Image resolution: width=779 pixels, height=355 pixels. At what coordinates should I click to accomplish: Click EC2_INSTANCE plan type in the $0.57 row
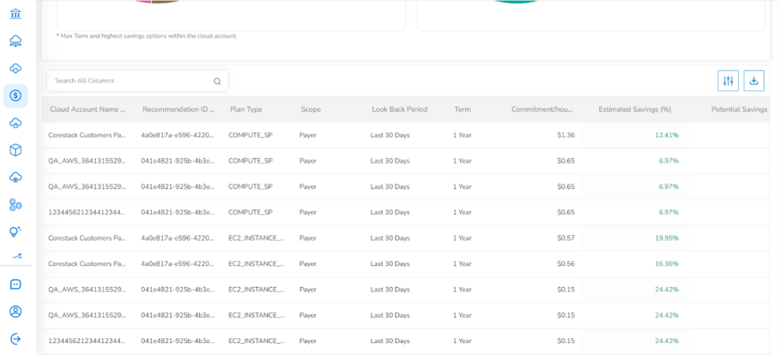[x=256, y=238]
